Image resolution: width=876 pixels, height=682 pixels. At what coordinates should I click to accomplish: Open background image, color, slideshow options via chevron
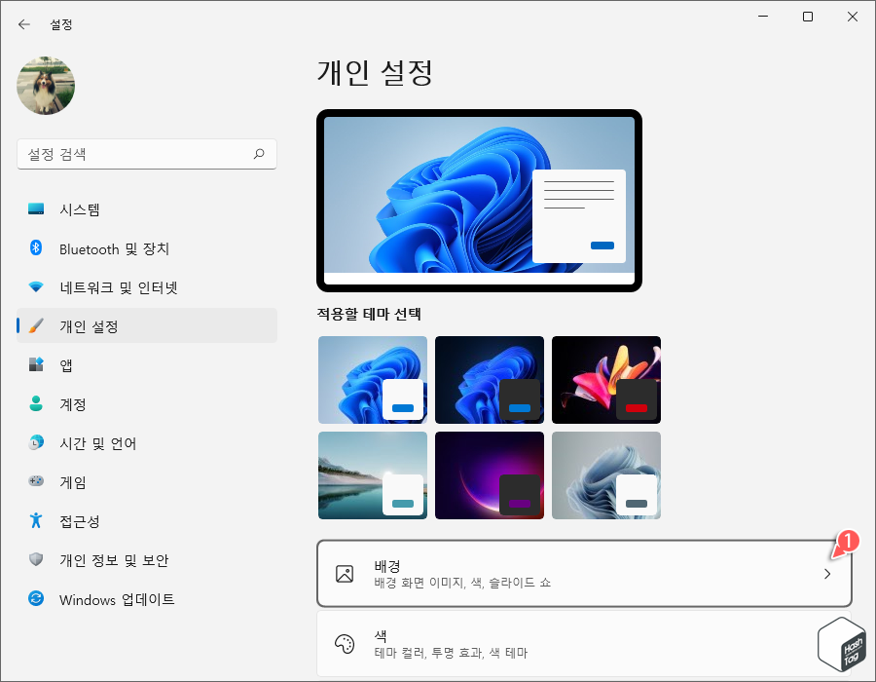click(827, 574)
